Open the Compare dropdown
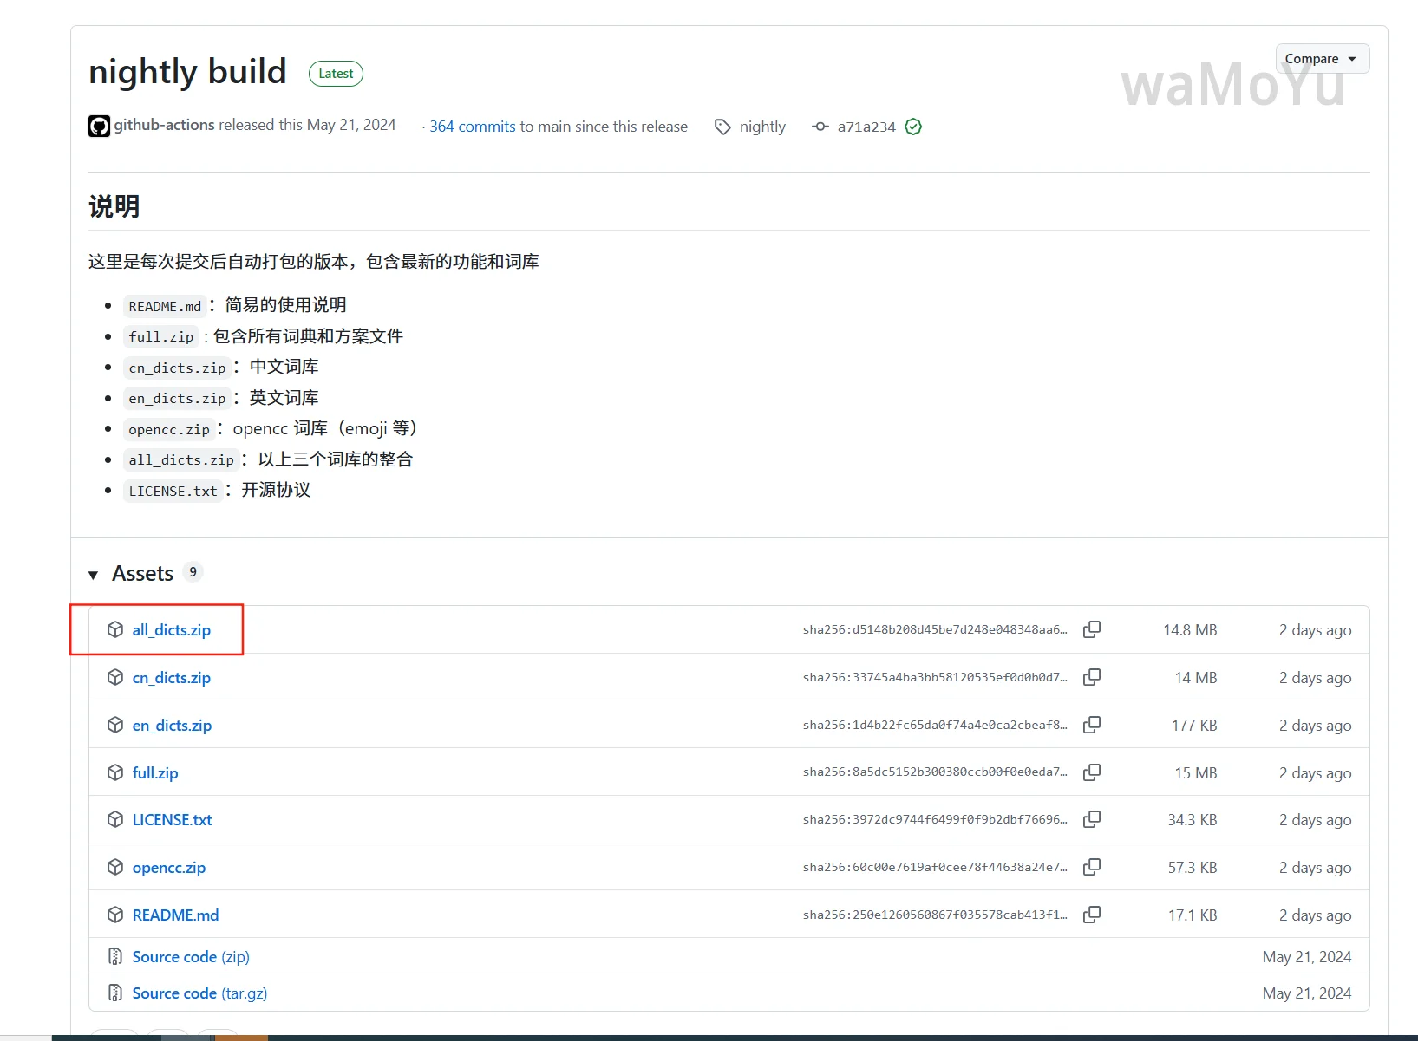Screen dimensions: 1418x1042 [1321, 59]
